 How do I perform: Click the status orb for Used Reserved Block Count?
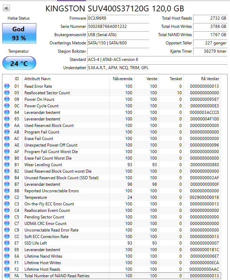(x=7, y=125)
